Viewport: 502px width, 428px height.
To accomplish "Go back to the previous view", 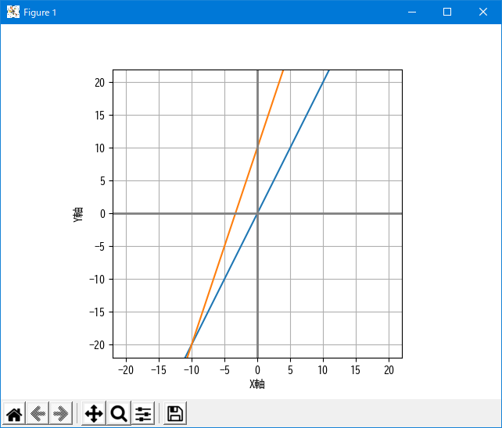I will [38, 414].
